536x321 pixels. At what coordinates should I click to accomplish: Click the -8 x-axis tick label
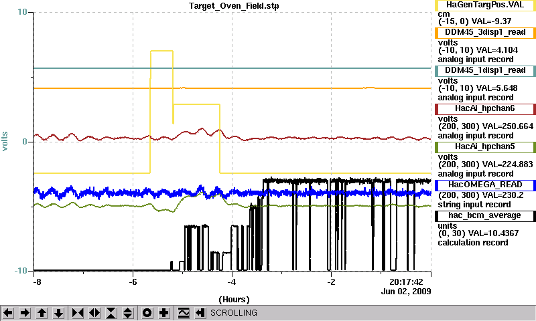click(x=38, y=282)
